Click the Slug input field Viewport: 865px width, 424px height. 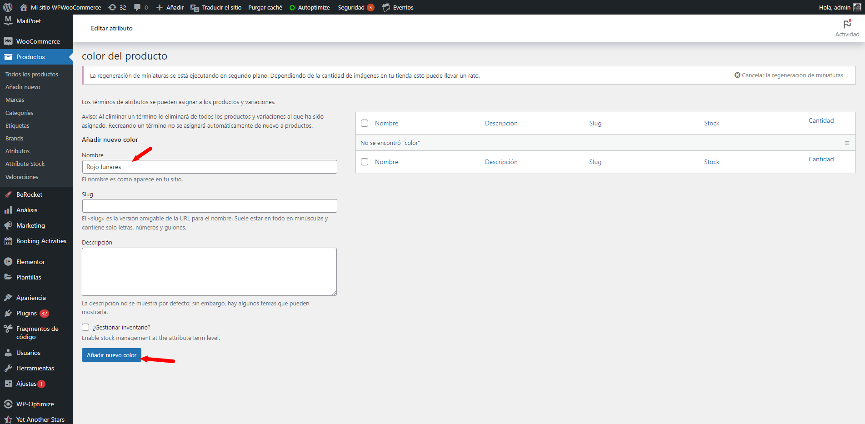[210, 206]
